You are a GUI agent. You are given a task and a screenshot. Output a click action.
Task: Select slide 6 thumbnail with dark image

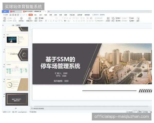pyautogui.click(x=17, y=40)
